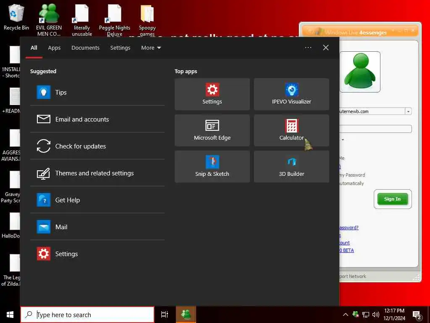430x323 pixels.
Task: Open Themes and related settings
Action: [x=97, y=173]
